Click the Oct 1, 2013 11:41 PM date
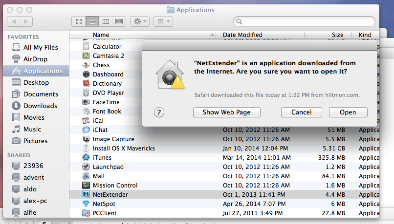 pos(254,195)
